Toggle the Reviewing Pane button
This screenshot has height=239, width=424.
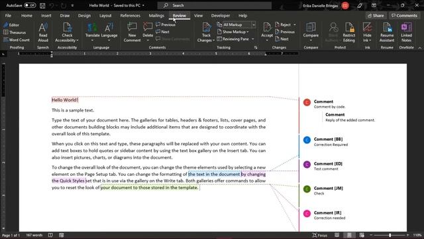click(x=233, y=39)
